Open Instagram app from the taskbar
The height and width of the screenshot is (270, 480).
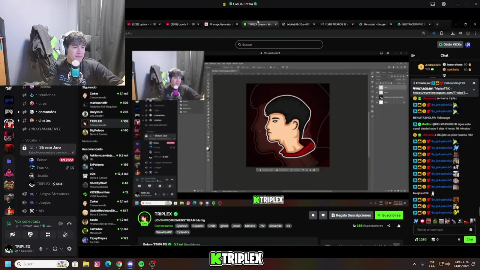pyautogui.click(x=97, y=264)
